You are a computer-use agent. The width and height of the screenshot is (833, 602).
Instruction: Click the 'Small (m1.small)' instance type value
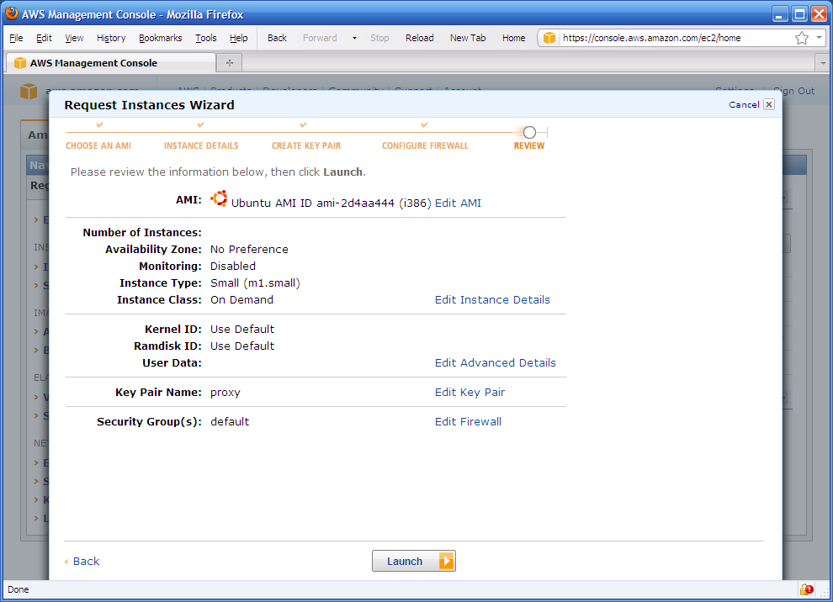(x=255, y=283)
